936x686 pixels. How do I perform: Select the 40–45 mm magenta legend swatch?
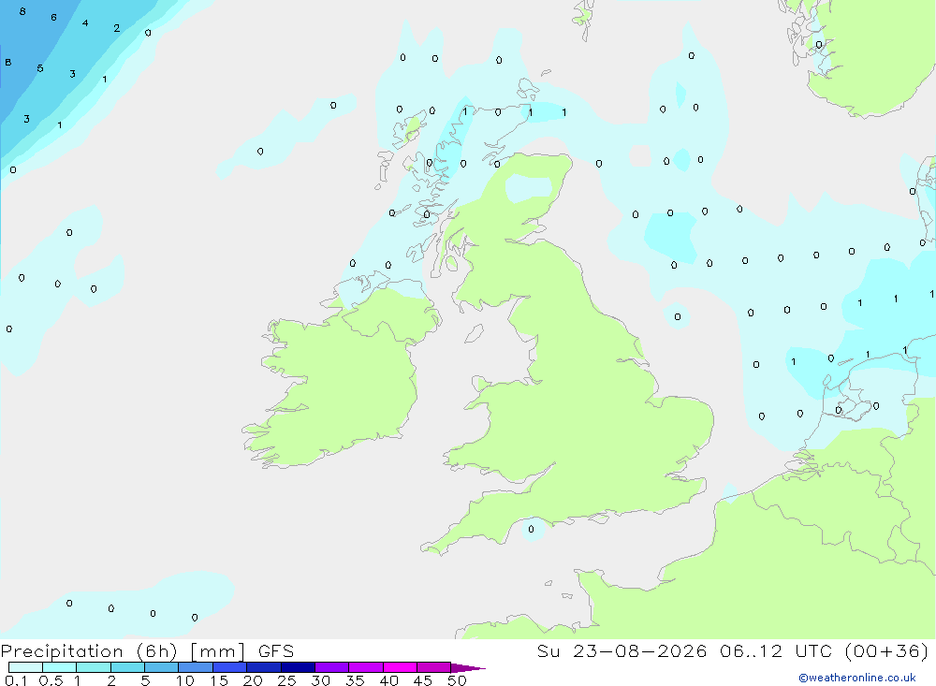point(400,667)
